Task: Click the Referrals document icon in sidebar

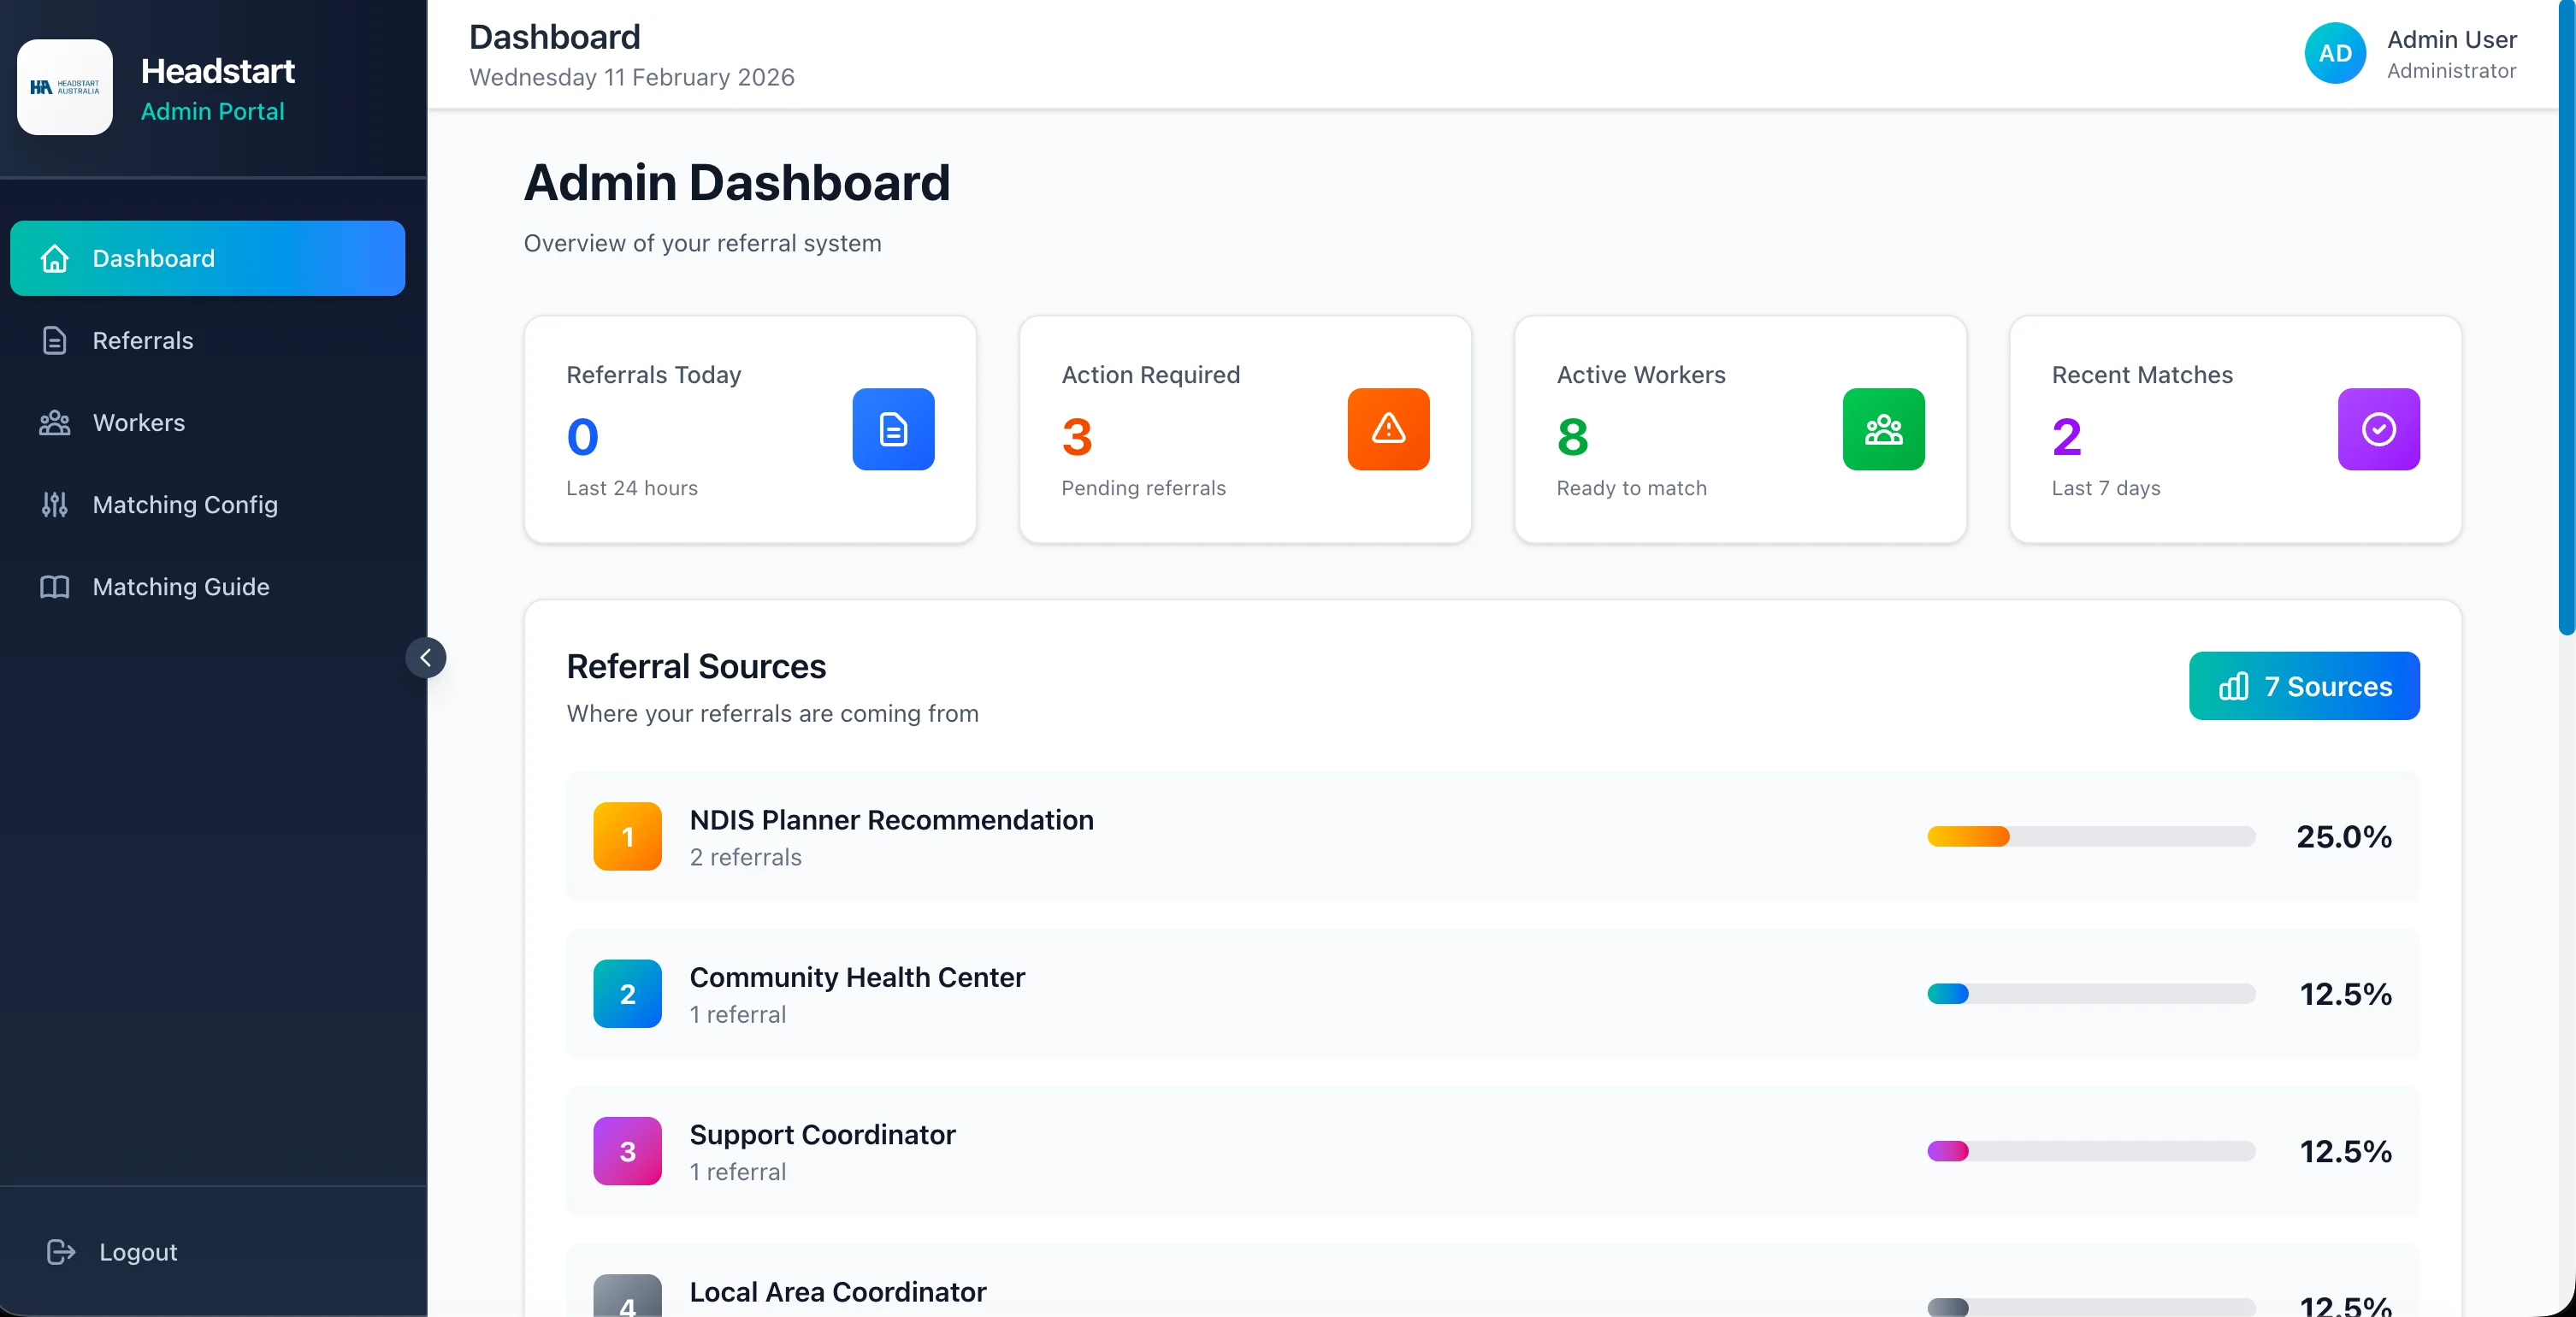Action: (x=55, y=340)
